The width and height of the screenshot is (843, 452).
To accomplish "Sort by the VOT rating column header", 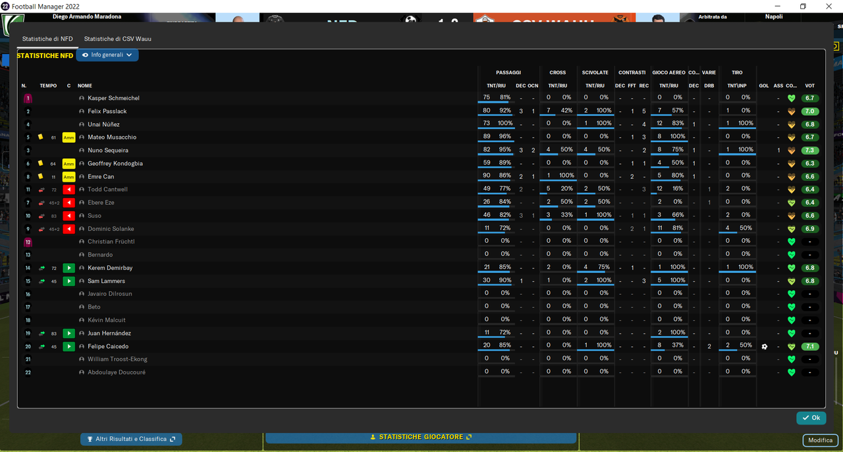I will [810, 86].
